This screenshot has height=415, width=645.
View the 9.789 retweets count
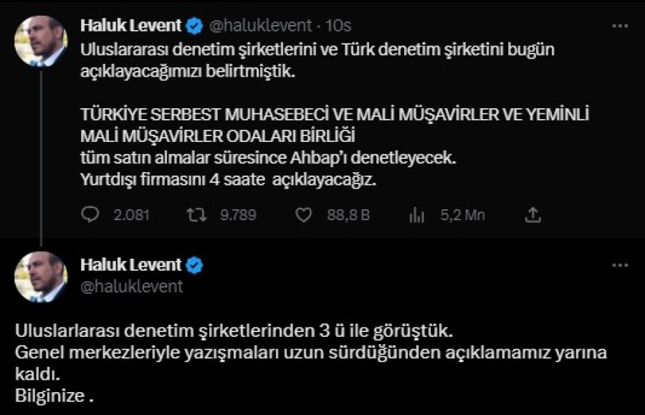(x=238, y=215)
